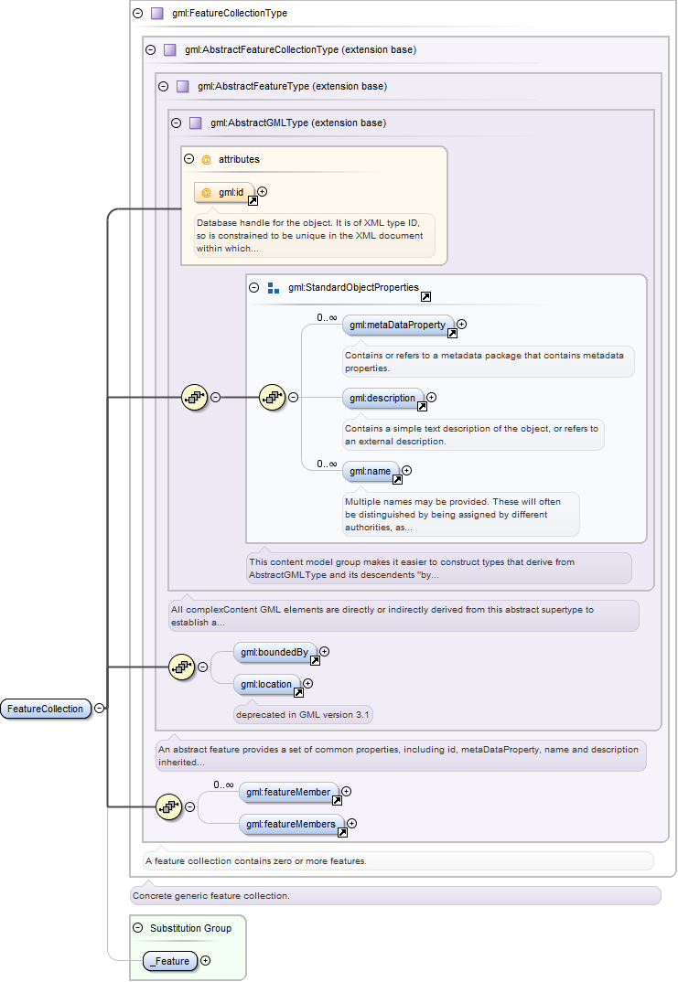Open the gml:name element

(x=371, y=472)
